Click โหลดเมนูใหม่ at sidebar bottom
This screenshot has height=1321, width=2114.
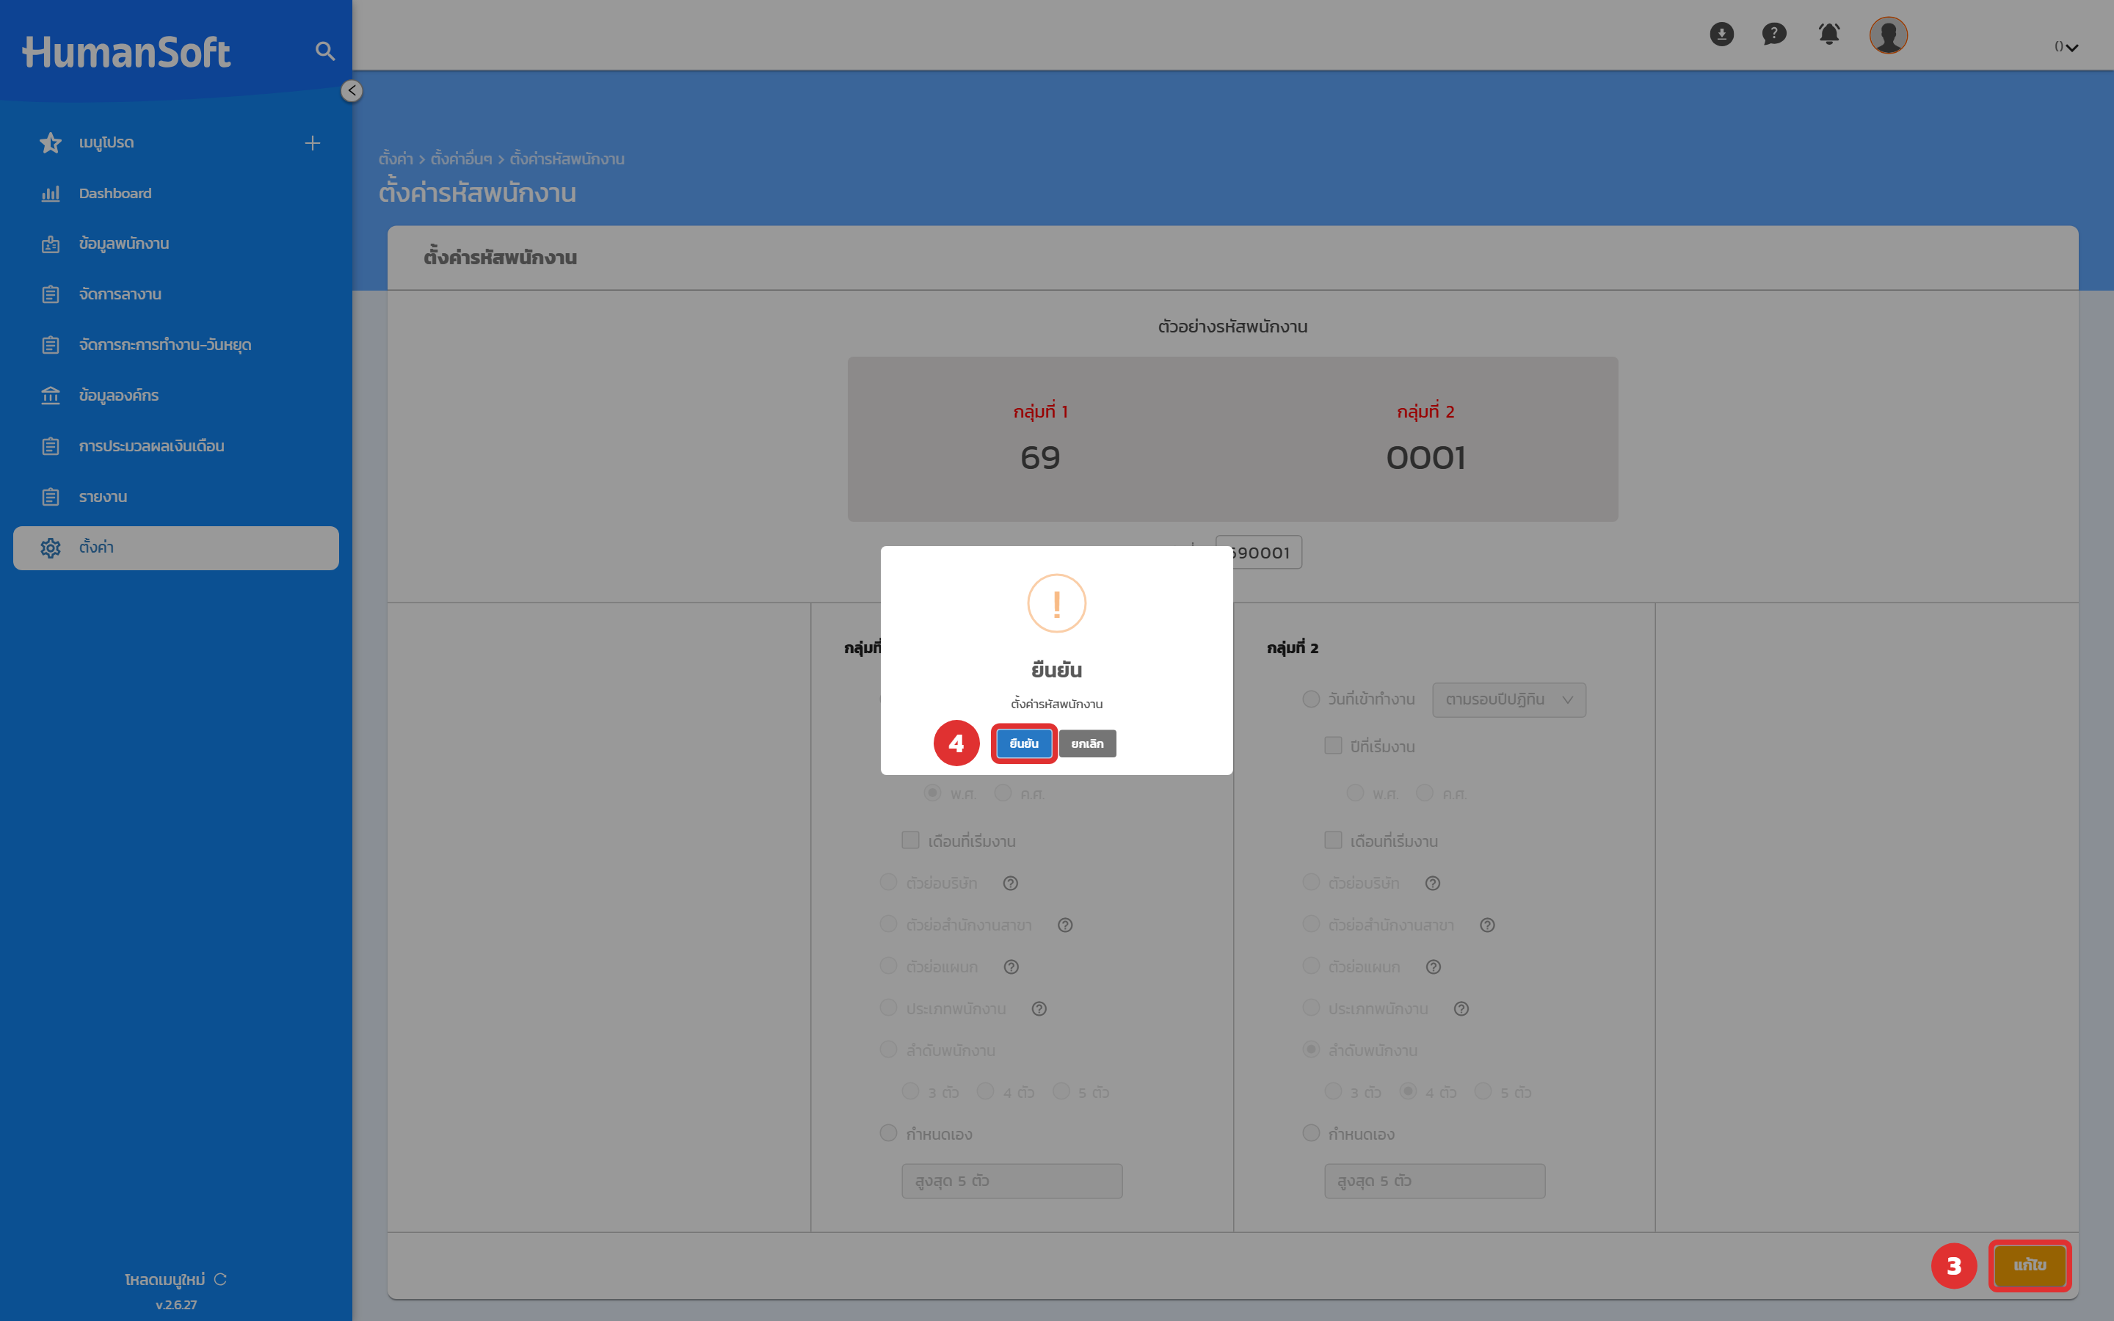pos(165,1279)
